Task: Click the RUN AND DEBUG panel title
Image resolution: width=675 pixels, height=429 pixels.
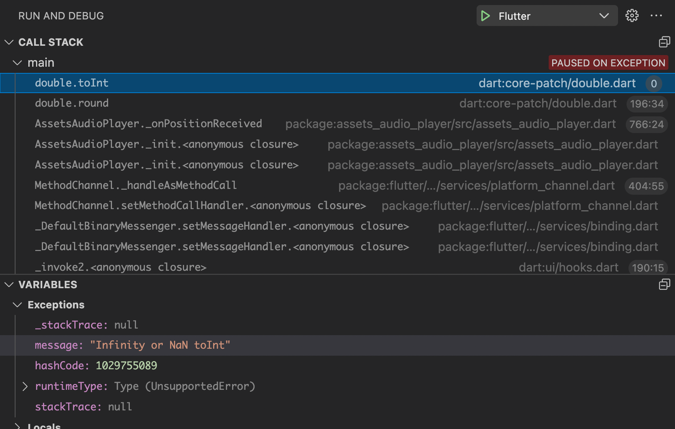Action: tap(61, 16)
